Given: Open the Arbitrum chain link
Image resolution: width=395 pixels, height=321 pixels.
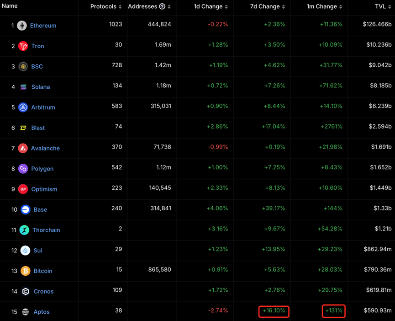Looking at the screenshot, I should tap(43, 107).
